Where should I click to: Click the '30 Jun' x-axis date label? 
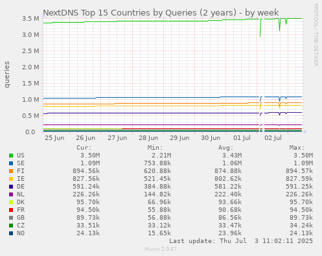211,138
